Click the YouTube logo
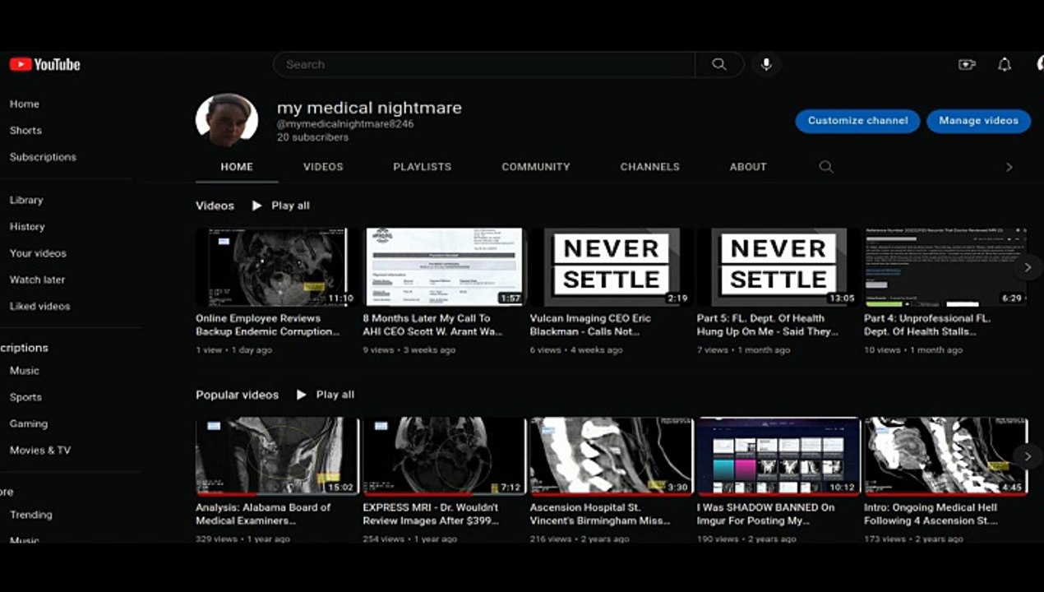 (x=44, y=64)
